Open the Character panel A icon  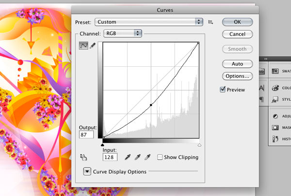click(261, 88)
